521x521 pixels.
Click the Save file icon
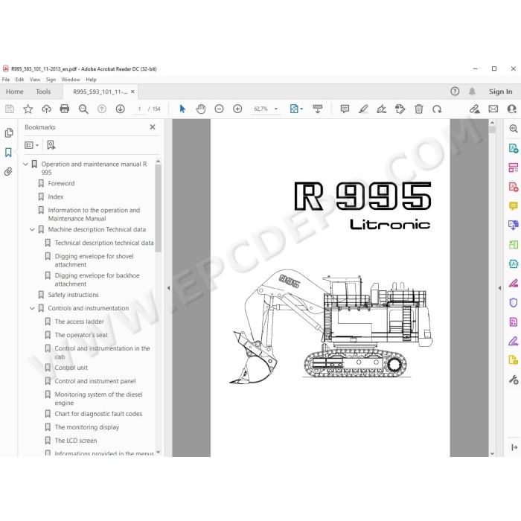tap(10, 109)
